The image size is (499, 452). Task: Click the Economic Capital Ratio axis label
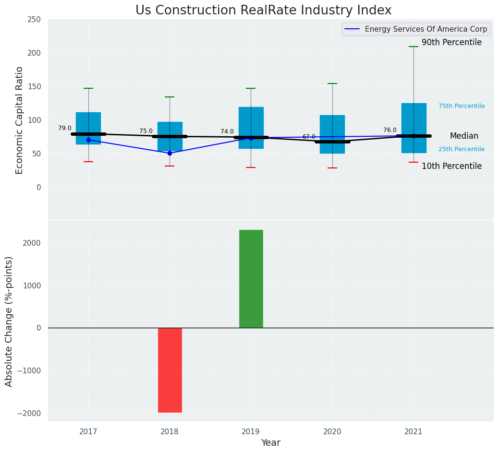coord(20,120)
